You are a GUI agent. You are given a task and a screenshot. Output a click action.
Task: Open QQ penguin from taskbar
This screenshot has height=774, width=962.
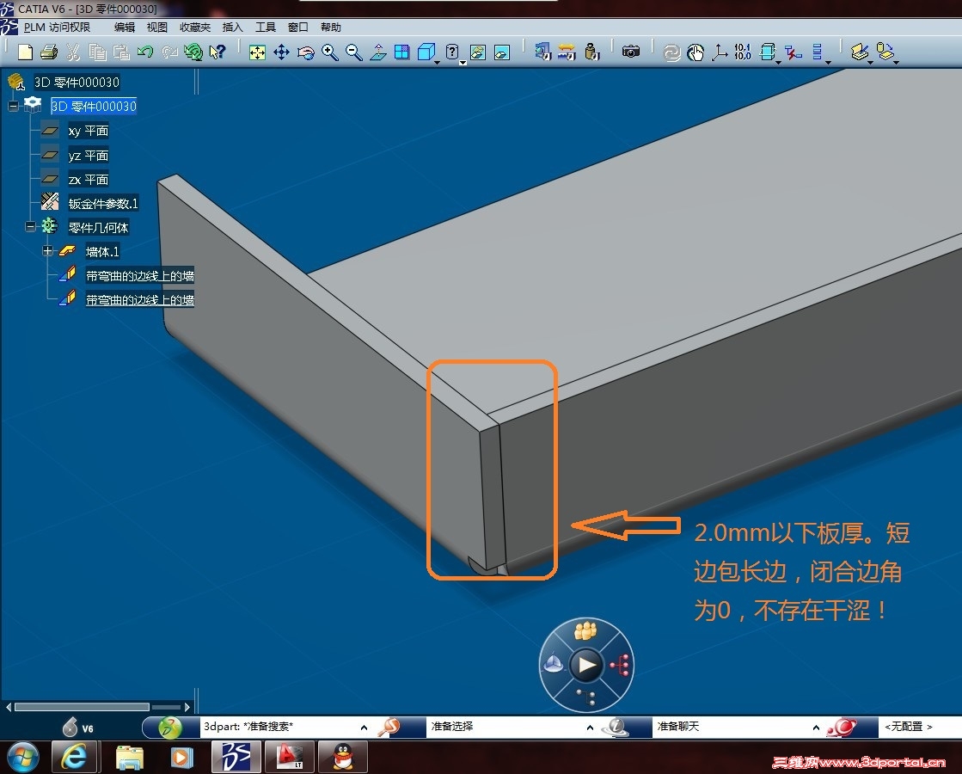click(343, 757)
